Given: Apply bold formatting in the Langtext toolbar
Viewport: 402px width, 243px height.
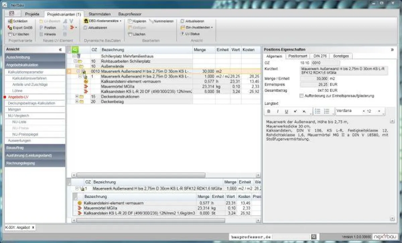Looking at the screenshot, I should (269, 111).
